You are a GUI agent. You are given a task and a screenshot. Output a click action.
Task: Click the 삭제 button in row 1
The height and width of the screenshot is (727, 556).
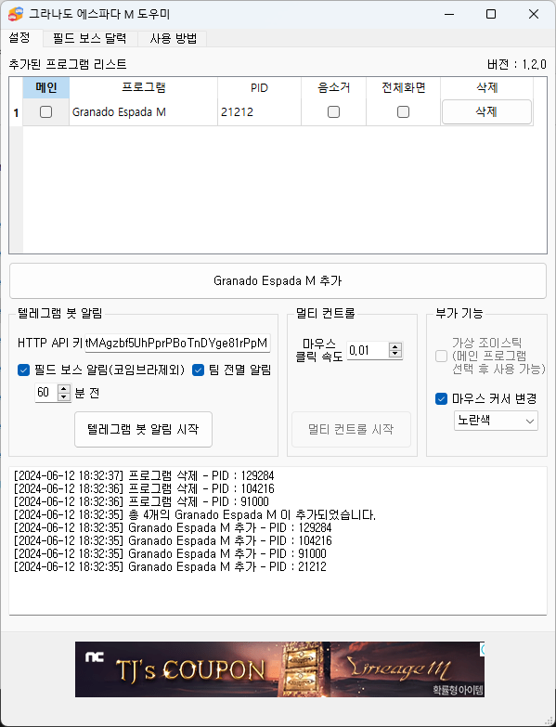pyautogui.click(x=486, y=111)
